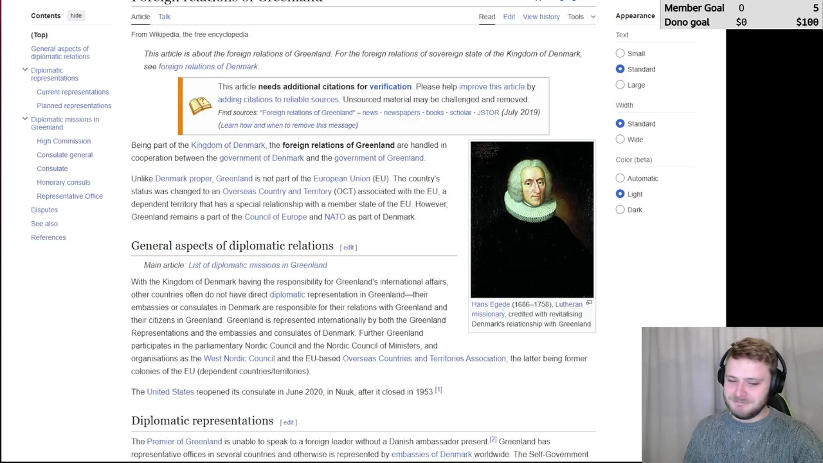This screenshot has height=463, width=823.
Task: Go to Representative Office in contents
Action: pyautogui.click(x=69, y=196)
